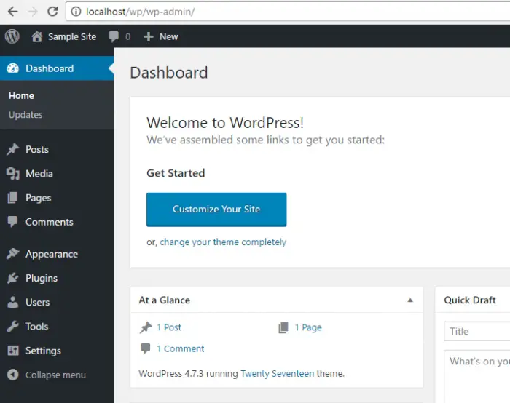Select Home in Dashboard submenu
The height and width of the screenshot is (403, 510).
(x=21, y=95)
